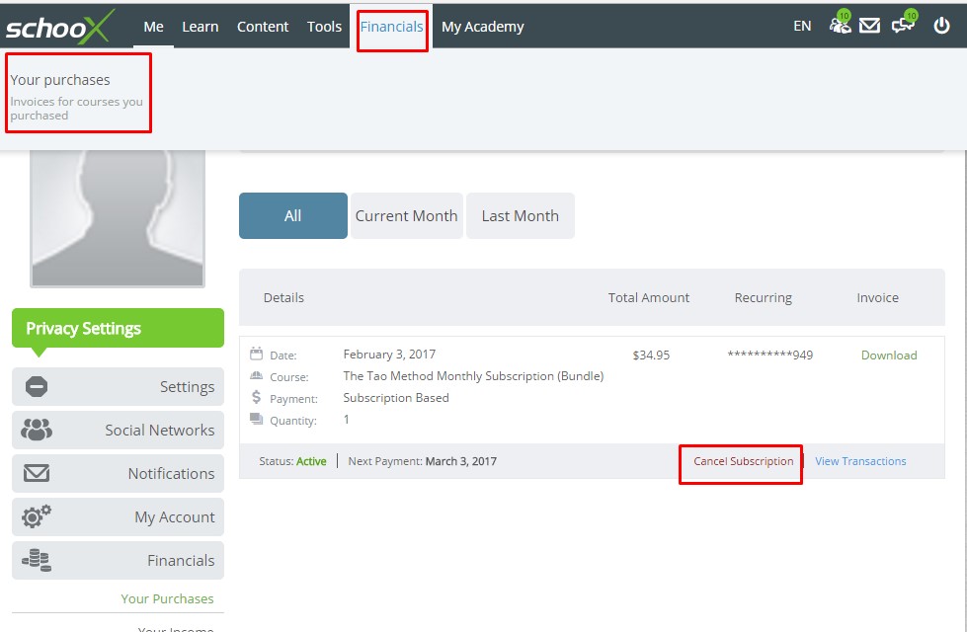Open the Me menu
Screen dimensions: 967x632
[x=153, y=27]
